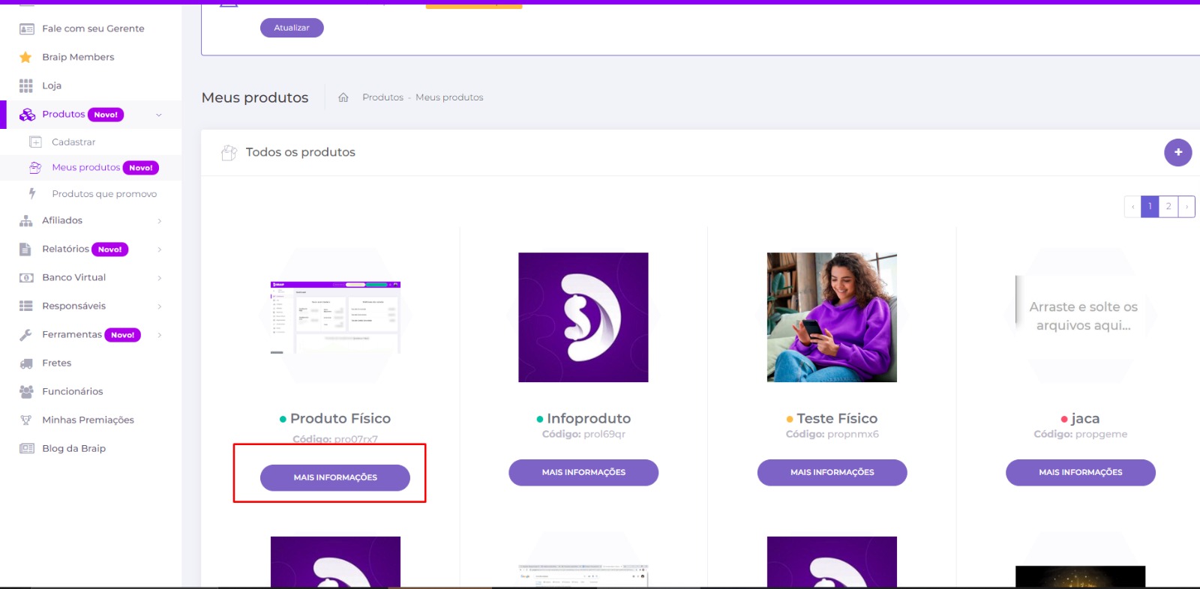The width and height of the screenshot is (1200, 589).
Task: Click Mais Informações for jaca
Action: (1081, 473)
